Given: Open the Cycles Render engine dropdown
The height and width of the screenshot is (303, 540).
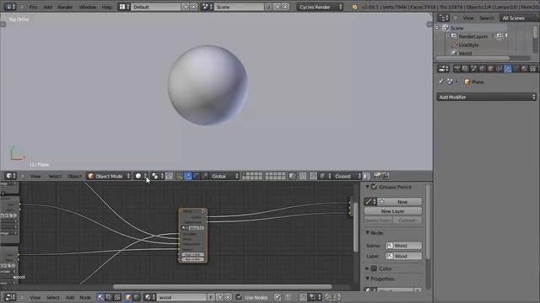Looking at the screenshot, I should (320, 7).
